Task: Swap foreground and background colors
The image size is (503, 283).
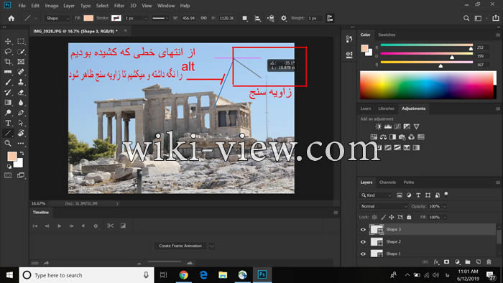Action: coord(22,154)
